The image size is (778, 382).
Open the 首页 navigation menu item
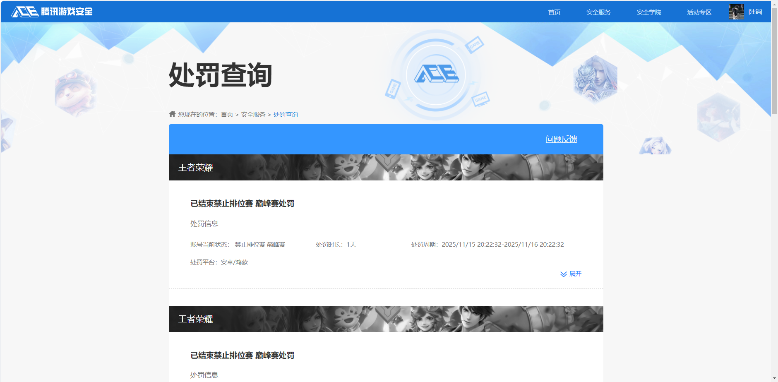(554, 12)
